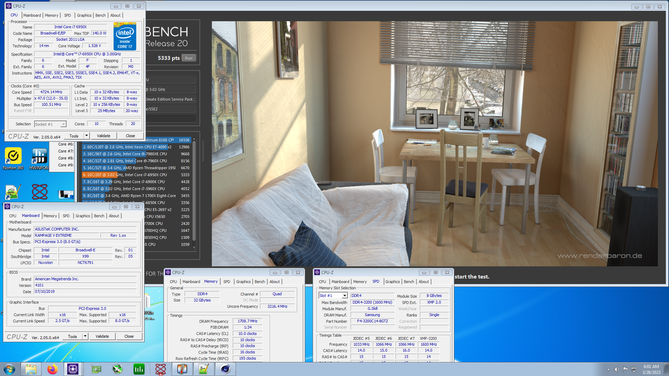Screen dimensions: 669x376
Task: Open the network tray icon
Action: [634, 369]
